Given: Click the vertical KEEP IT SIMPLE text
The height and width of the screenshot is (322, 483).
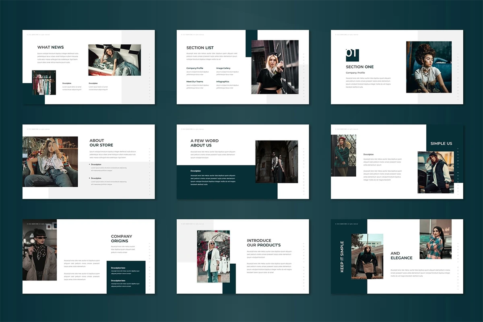Looking at the screenshot, I should pyautogui.click(x=342, y=257).
